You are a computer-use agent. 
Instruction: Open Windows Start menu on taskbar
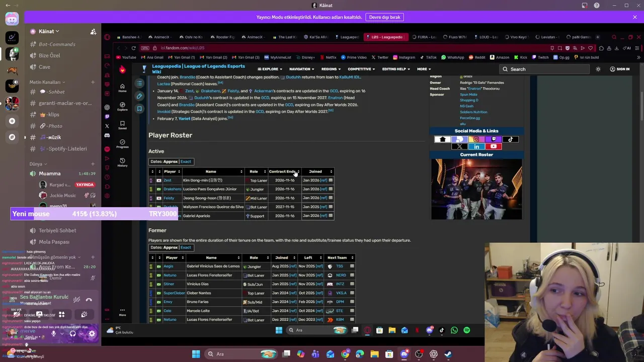pyautogui.click(x=196, y=354)
